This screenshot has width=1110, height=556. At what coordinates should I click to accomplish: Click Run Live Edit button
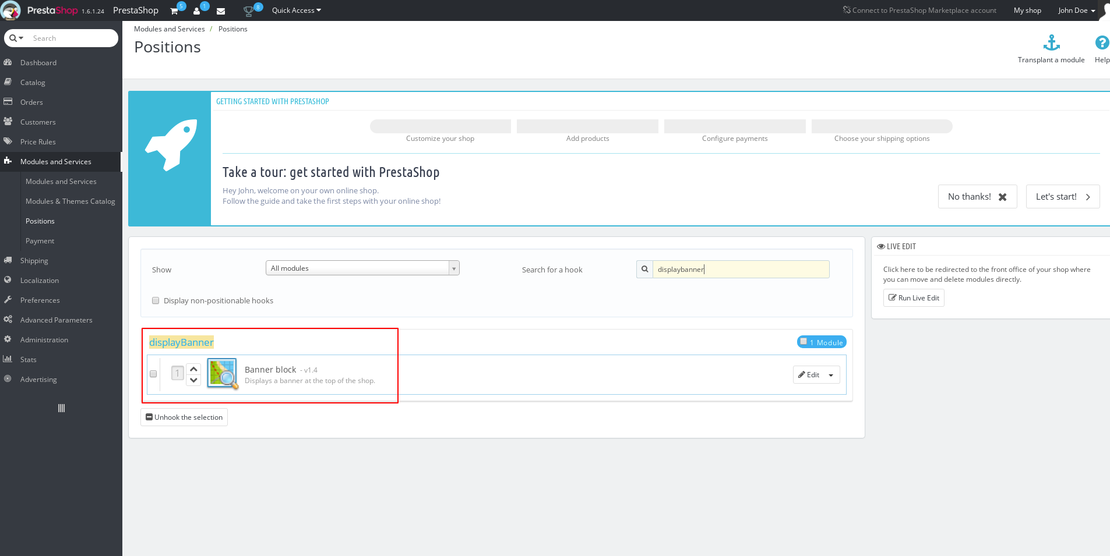914,298
